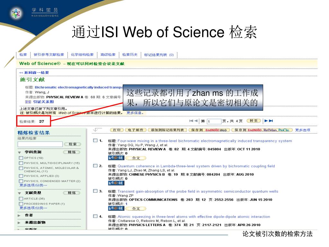Screen dimensions: 329x247
Task: Click the 学科馆员 logo emblem
Action: pyautogui.click(x=16, y=13)
